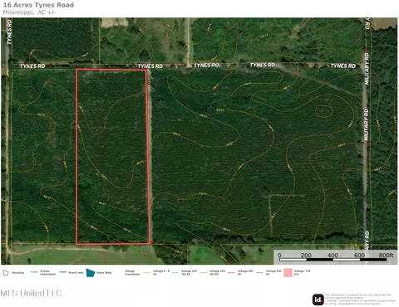Click the pink Voltage 735 kV+ swatch
Image resolution: width=399 pixels, height=307 pixels.
288,272
